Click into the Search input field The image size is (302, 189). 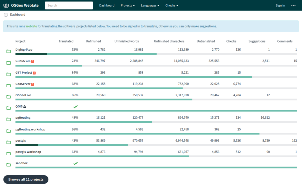[69, 5]
